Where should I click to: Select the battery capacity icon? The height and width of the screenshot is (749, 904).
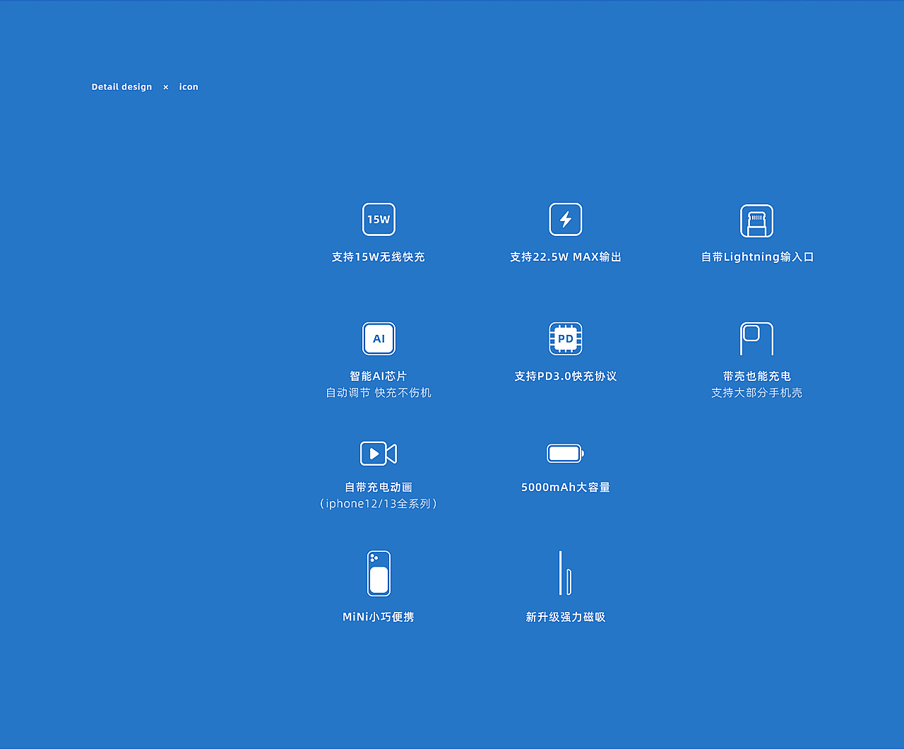(x=566, y=454)
